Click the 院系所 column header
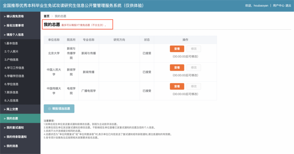Image resolution: width=294 pixels, height=154 pixels. coord(71,40)
